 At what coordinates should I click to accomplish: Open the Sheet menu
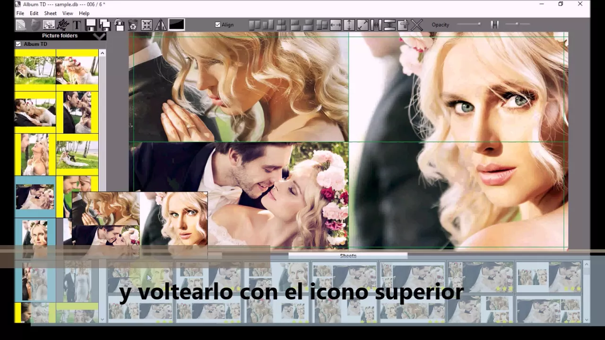click(x=50, y=13)
